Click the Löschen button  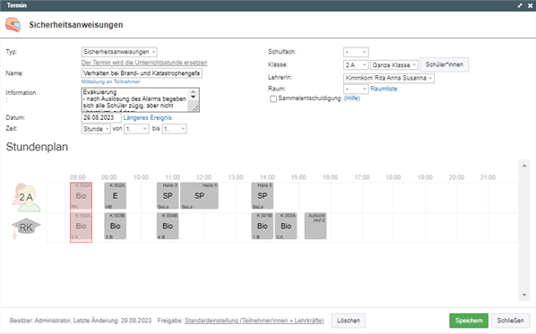(x=349, y=321)
